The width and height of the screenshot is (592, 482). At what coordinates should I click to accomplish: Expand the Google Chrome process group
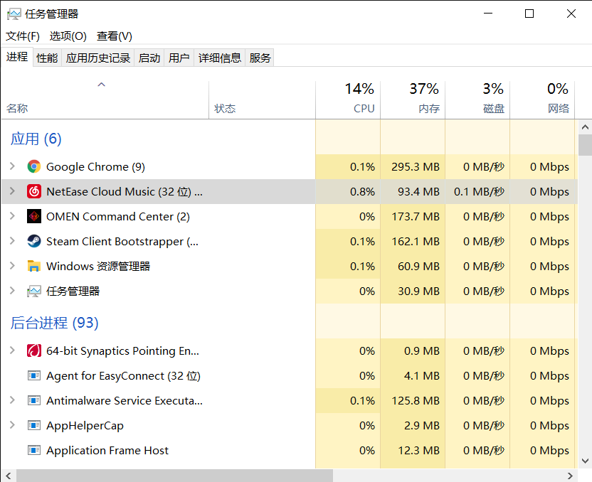coord(11,167)
